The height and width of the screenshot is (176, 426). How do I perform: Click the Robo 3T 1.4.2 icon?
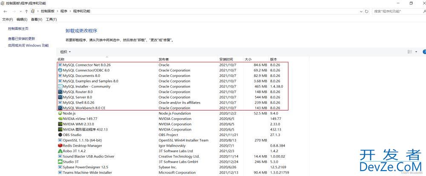[60, 151]
